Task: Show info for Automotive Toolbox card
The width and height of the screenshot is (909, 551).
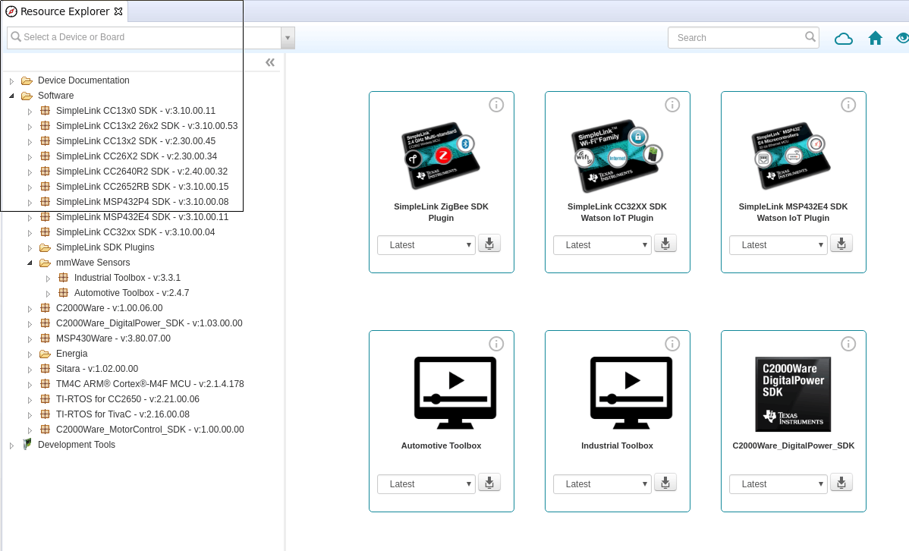Action: click(496, 344)
